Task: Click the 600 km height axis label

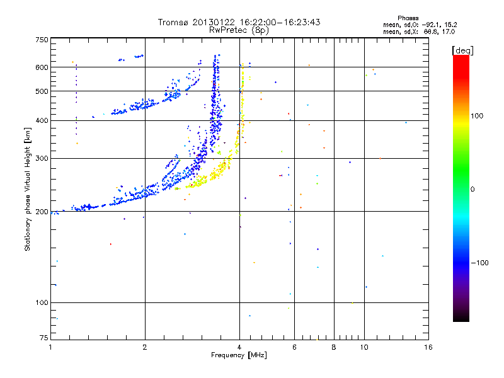Action: [42, 67]
